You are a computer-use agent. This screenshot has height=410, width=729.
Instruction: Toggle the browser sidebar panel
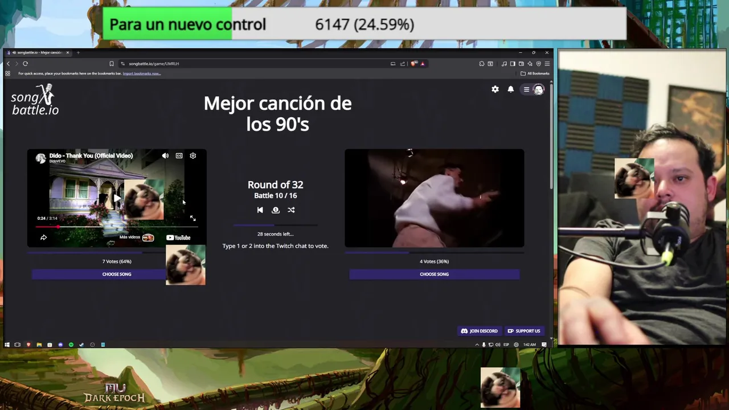[513, 64]
